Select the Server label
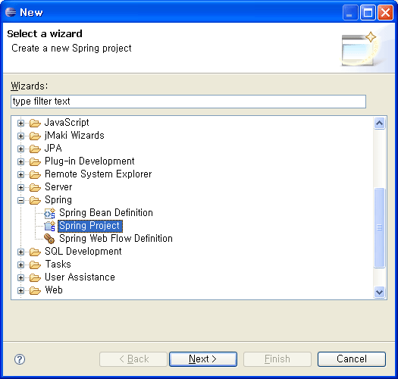 point(58,187)
